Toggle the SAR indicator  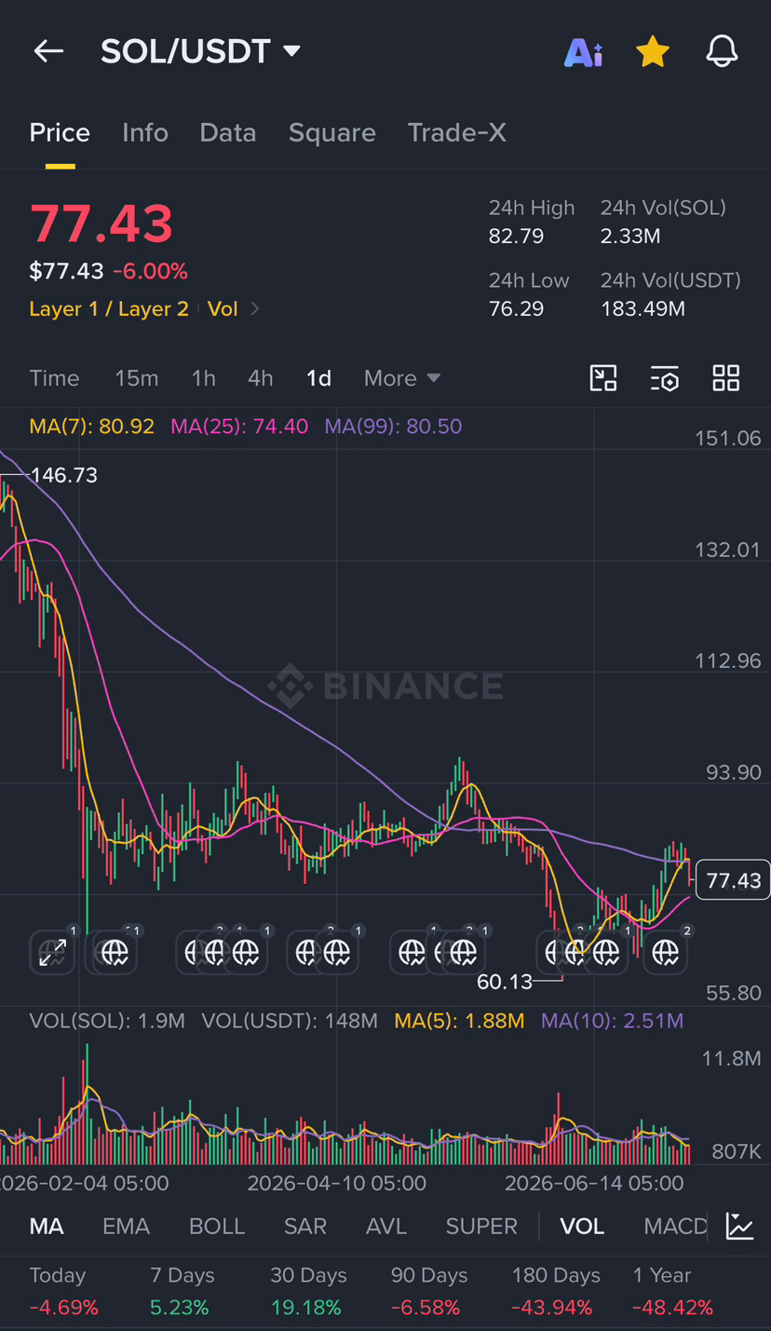click(x=305, y=1226)
